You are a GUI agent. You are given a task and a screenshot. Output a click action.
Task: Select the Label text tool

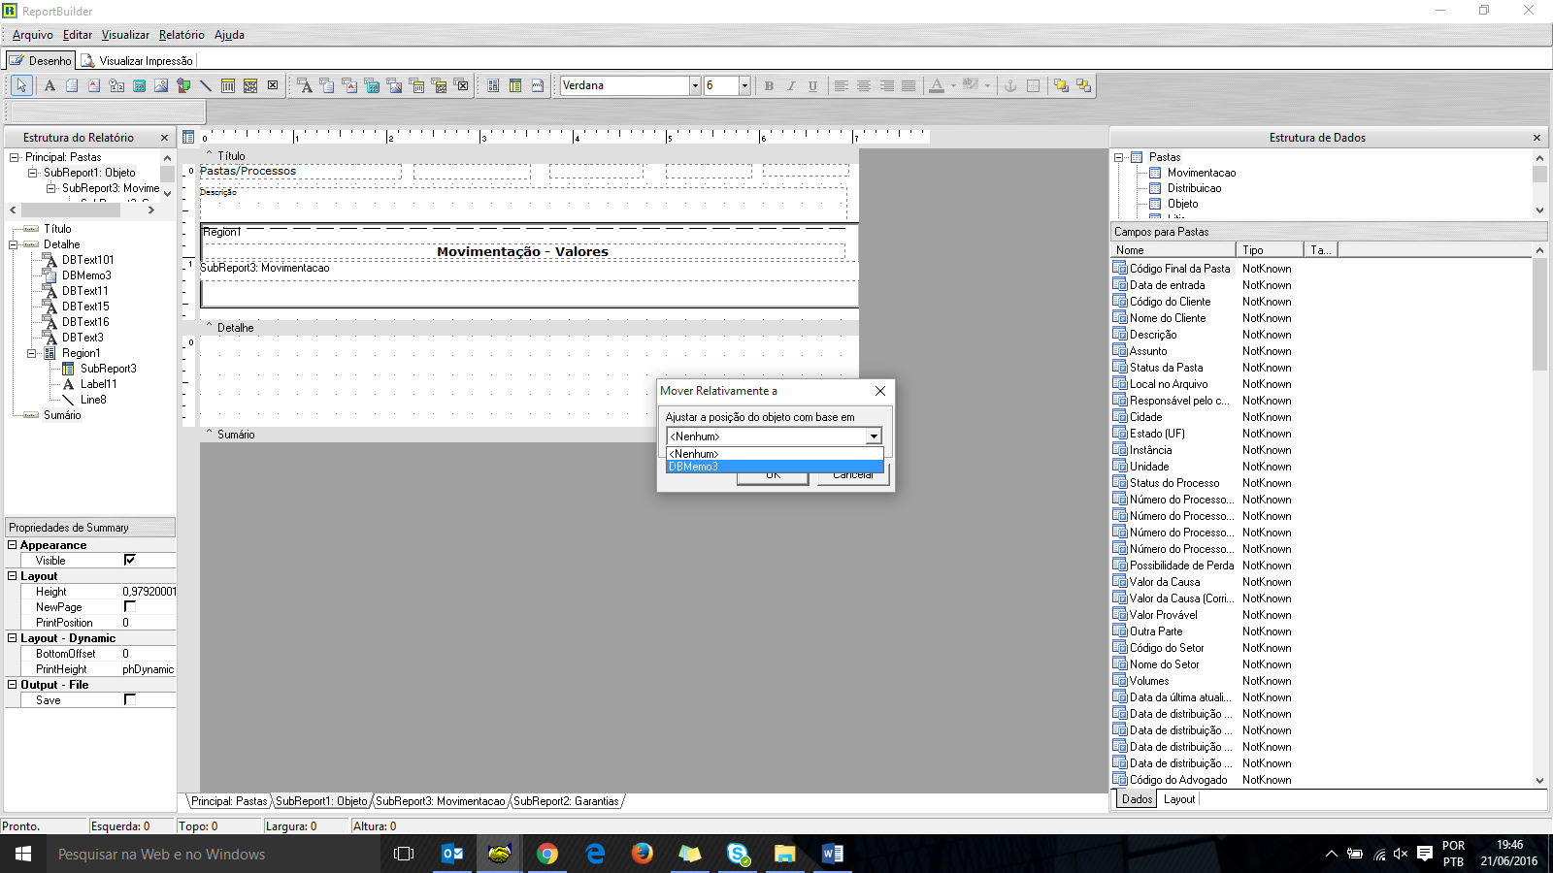coord(50,85)
